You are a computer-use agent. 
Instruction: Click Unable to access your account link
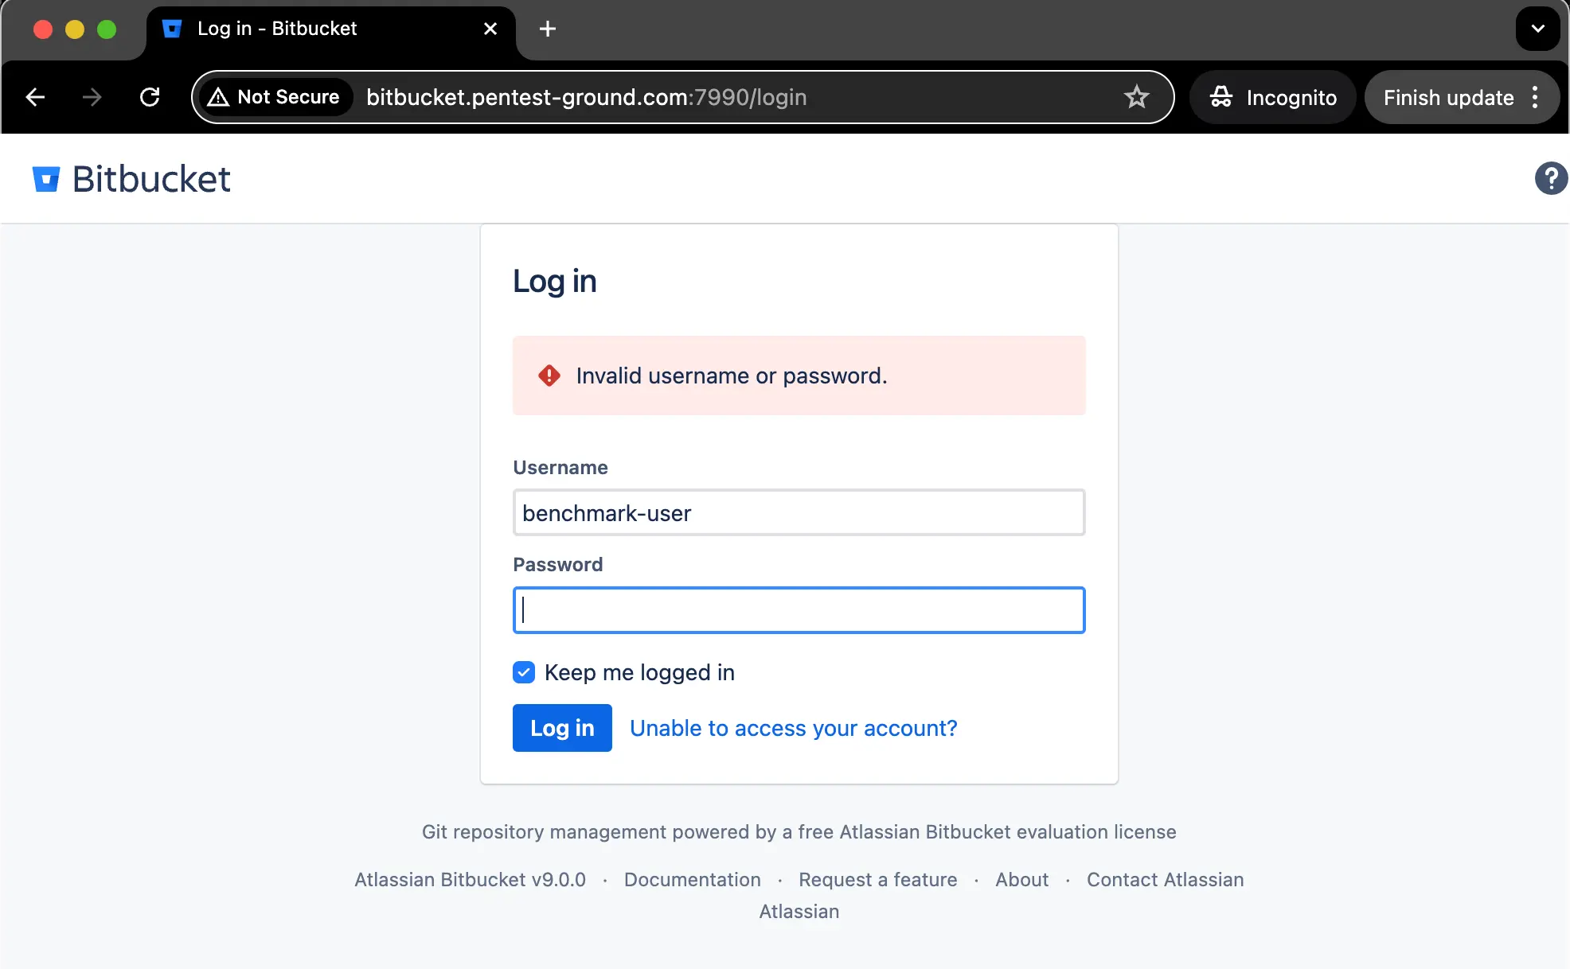click(793, 727)
